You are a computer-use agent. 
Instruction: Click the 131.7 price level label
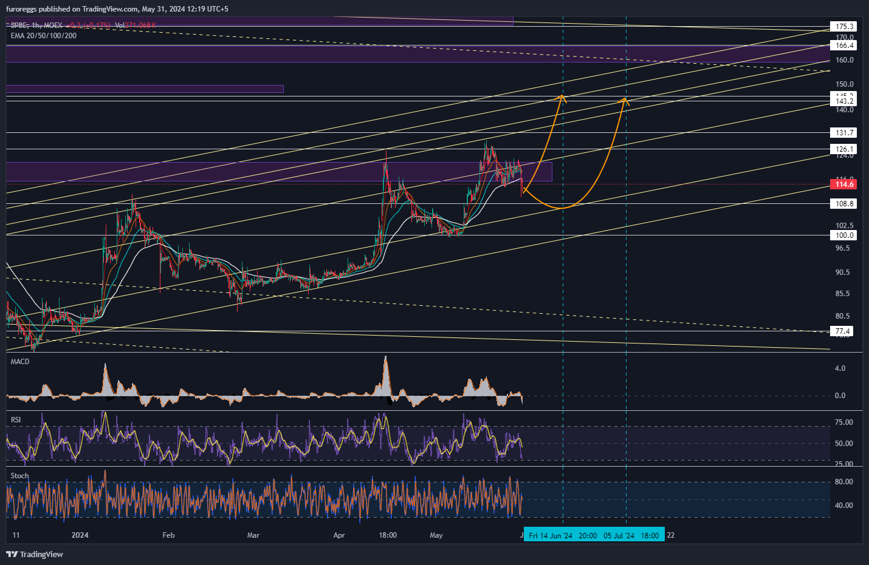[x=843, y=133]
